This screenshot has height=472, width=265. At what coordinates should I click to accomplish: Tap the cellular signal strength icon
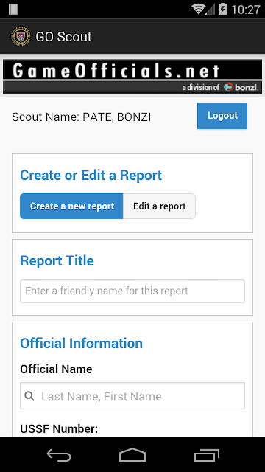[210, 10]
